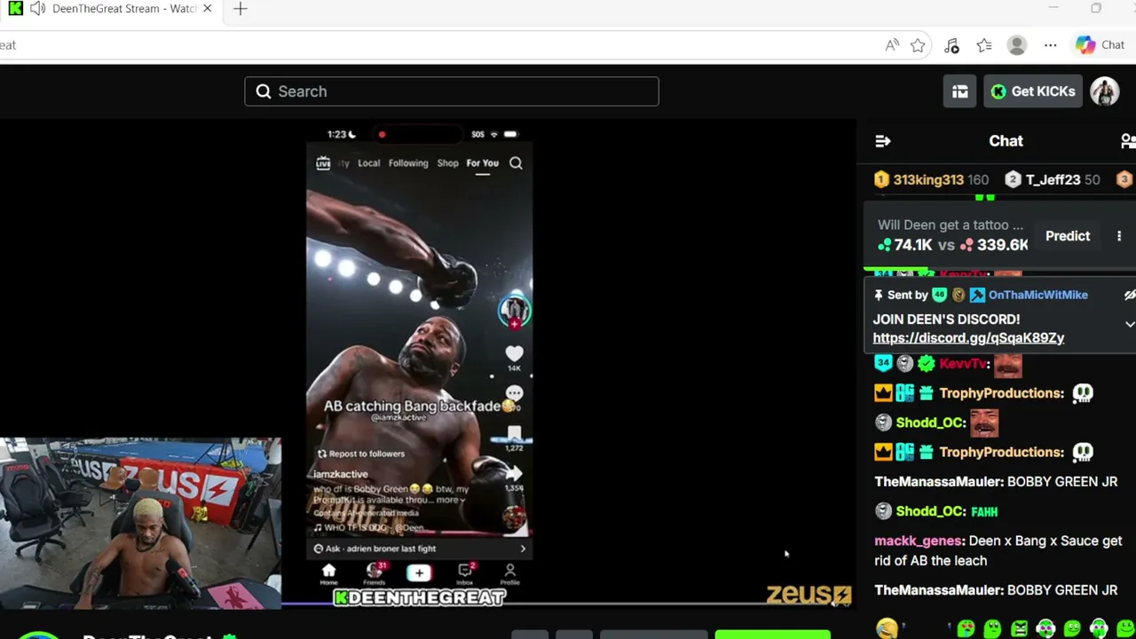Click the 'JOIN DEEN'S DISCORD!' pinned text

[x=946, y=319]
